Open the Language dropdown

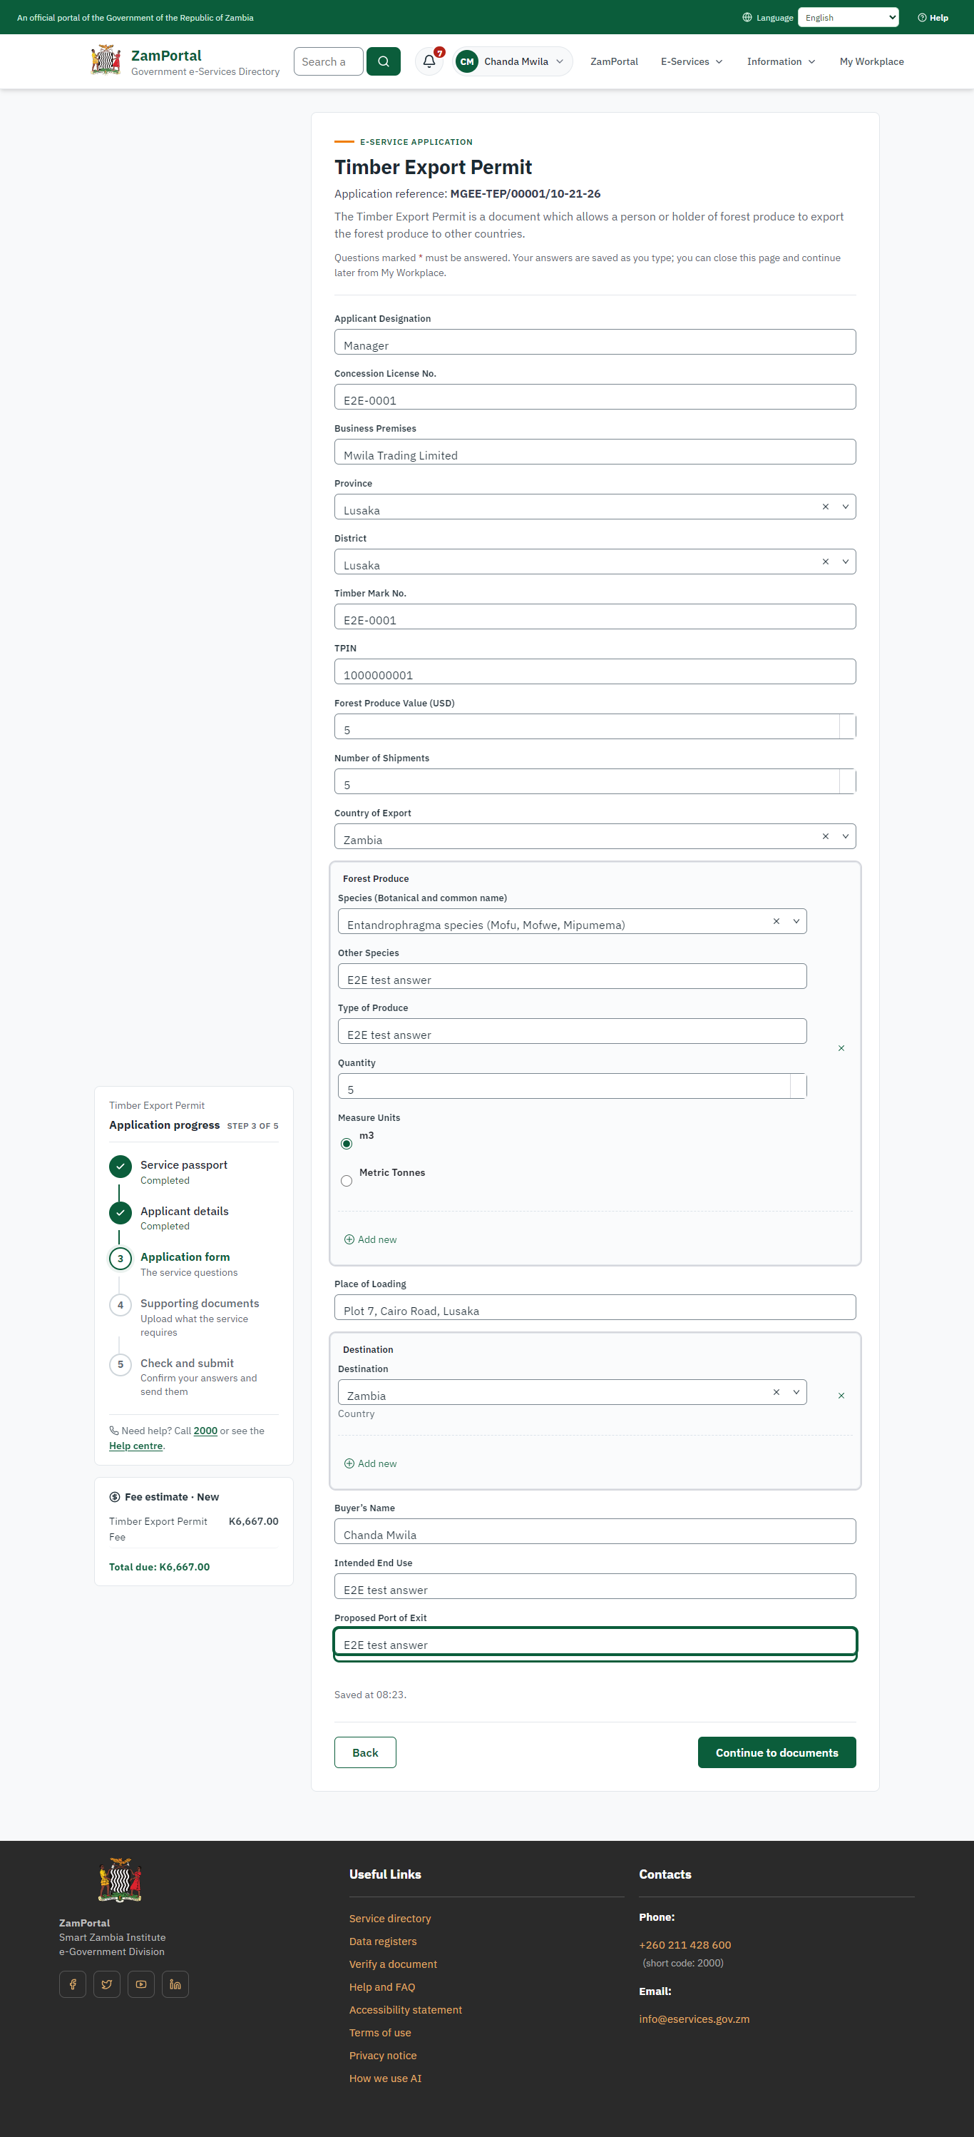(x=848, y=17)
